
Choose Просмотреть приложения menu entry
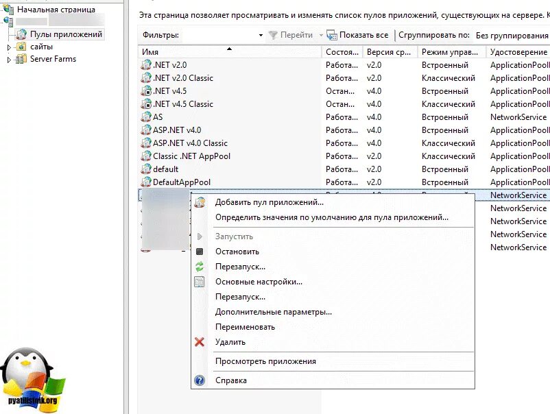pyautogui.click(x=265, y=361)
